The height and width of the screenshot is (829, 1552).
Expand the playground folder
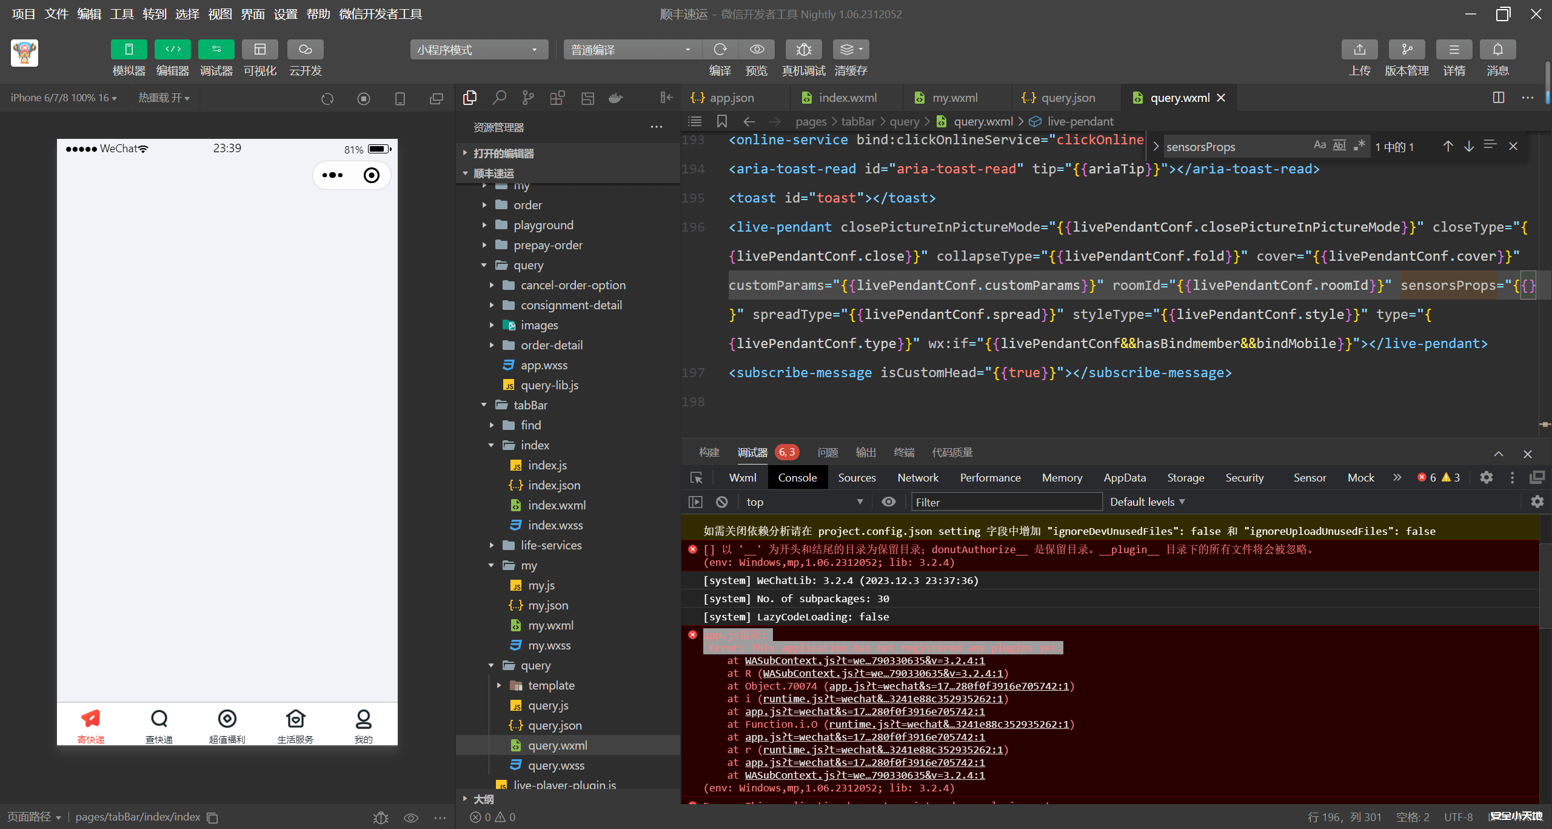pos(543,225)
